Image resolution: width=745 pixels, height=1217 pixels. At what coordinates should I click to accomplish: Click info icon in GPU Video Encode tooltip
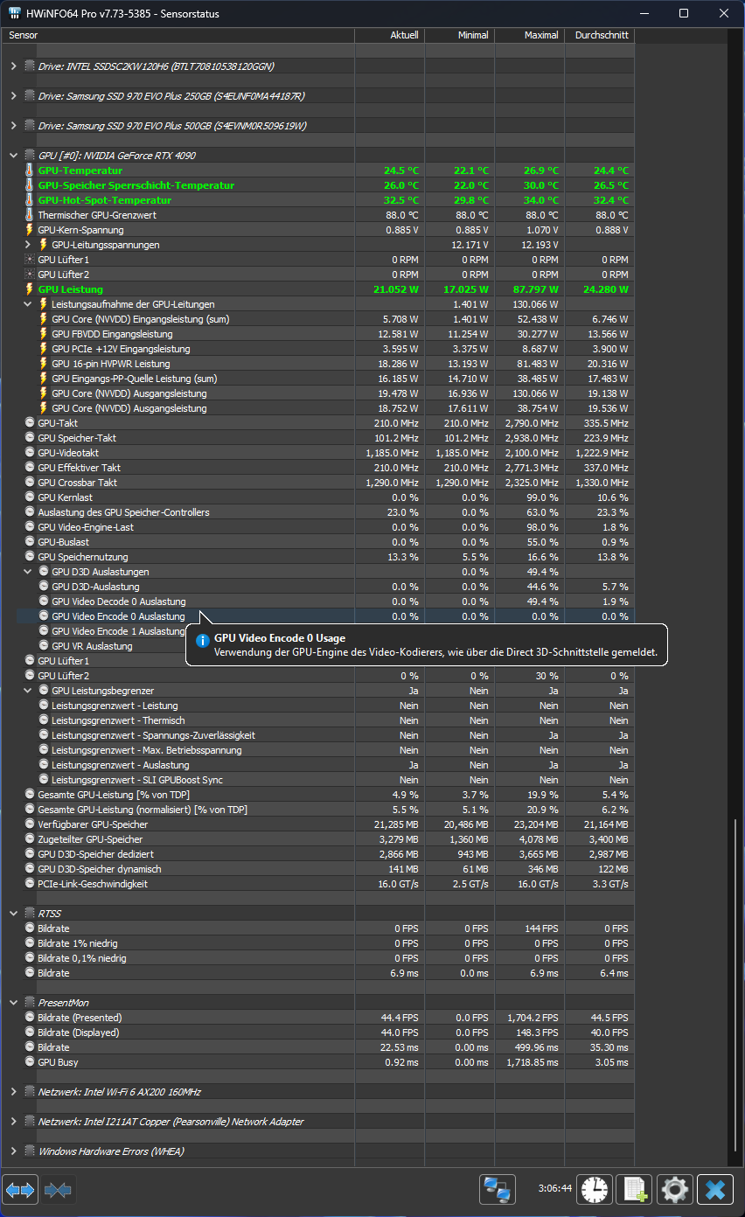tap(203, 641)
